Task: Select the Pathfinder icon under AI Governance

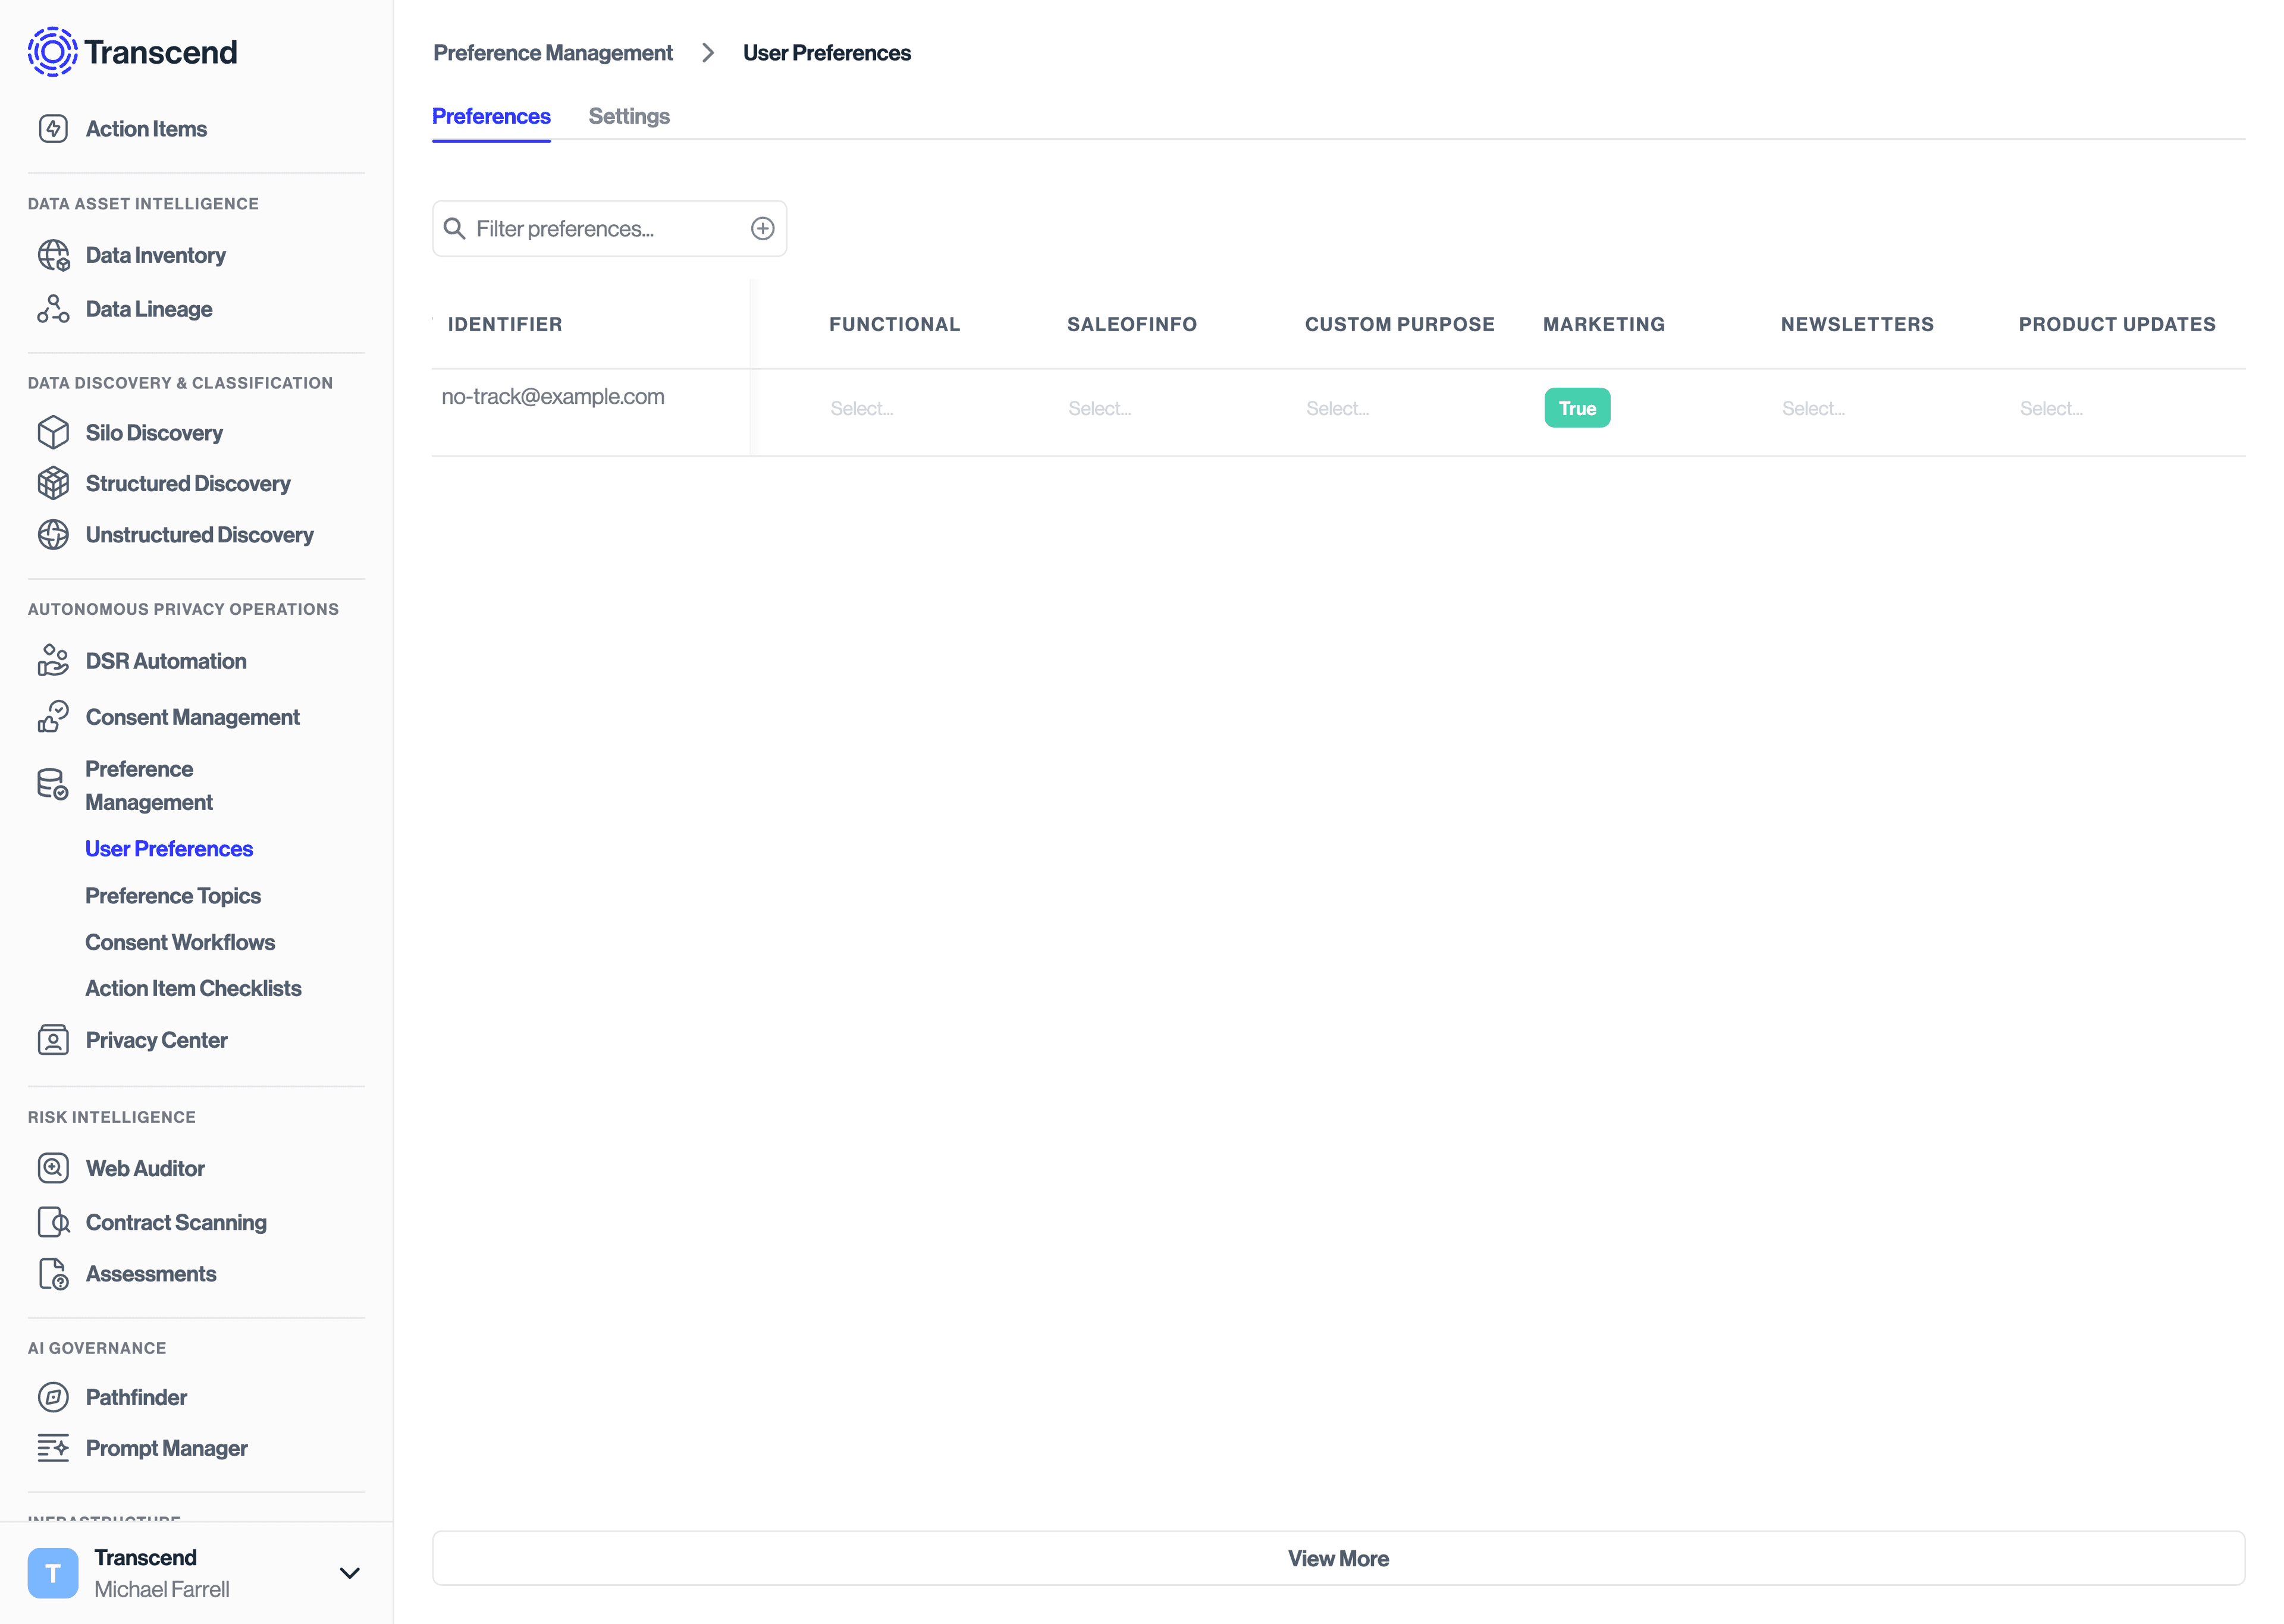Action: pyautogui.click(x=53, y=1397)
